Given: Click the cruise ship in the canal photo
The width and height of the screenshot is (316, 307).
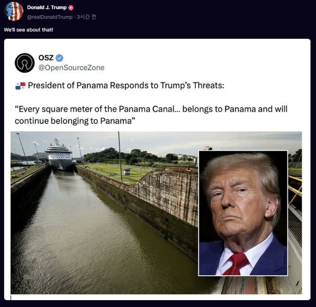Looking at the screenshot, I should tap(59, 155).
